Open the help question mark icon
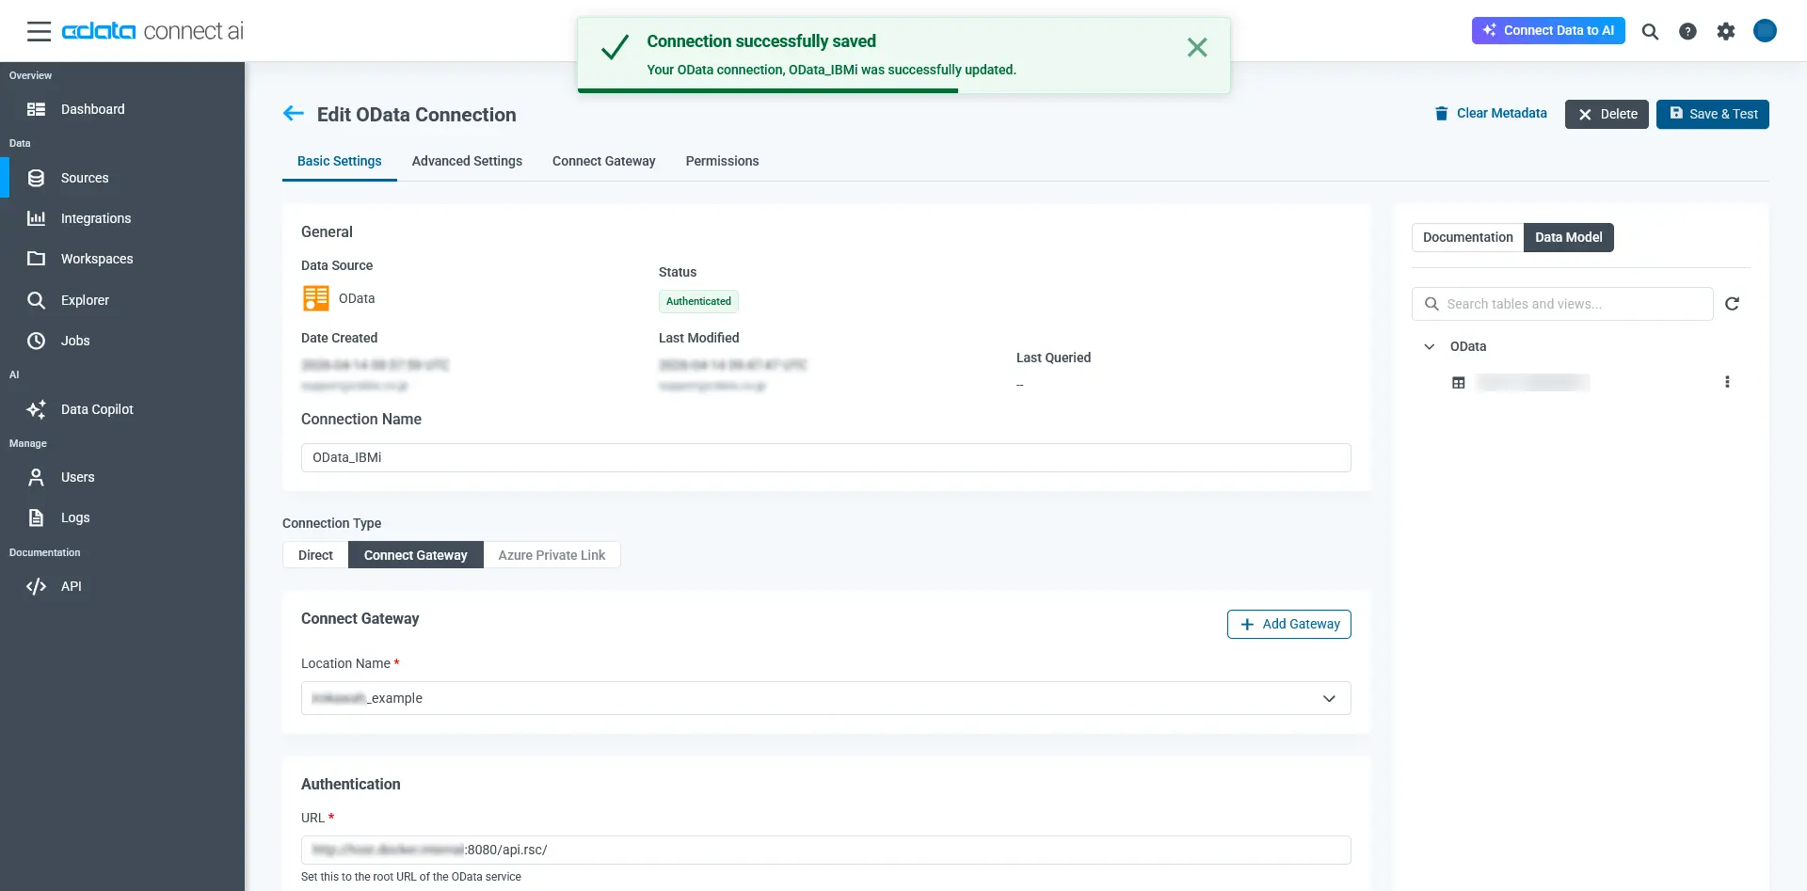The image size is (1807, 891). click(1687, 31)
